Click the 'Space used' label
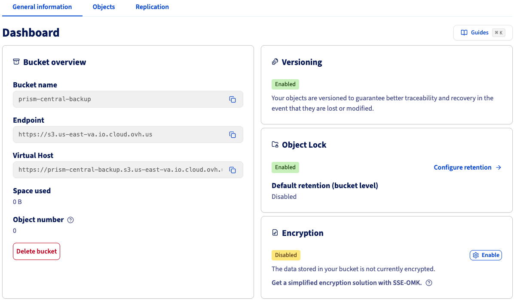 click(x=32, y=191)
